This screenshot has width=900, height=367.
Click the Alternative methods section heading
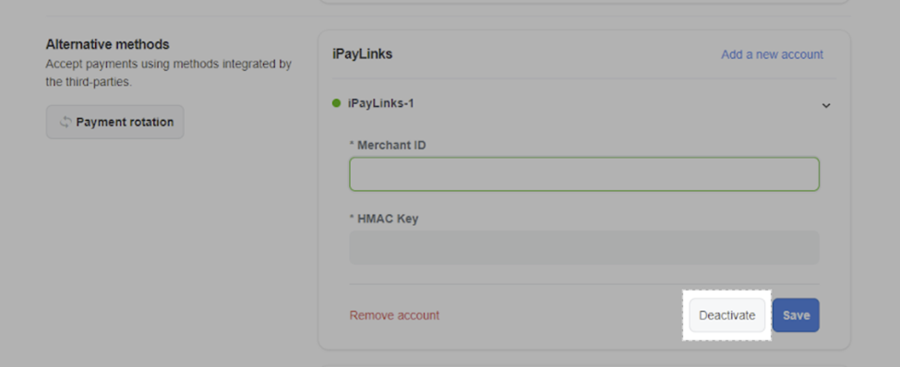point(107,44)
